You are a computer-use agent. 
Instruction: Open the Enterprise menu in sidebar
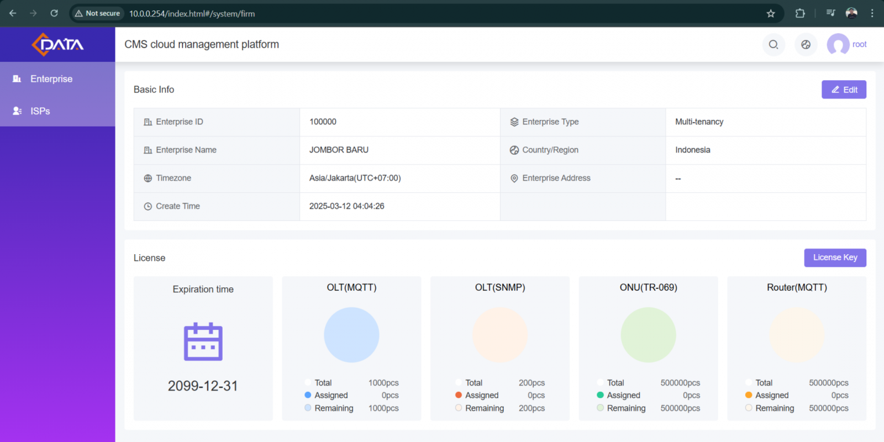57,79
